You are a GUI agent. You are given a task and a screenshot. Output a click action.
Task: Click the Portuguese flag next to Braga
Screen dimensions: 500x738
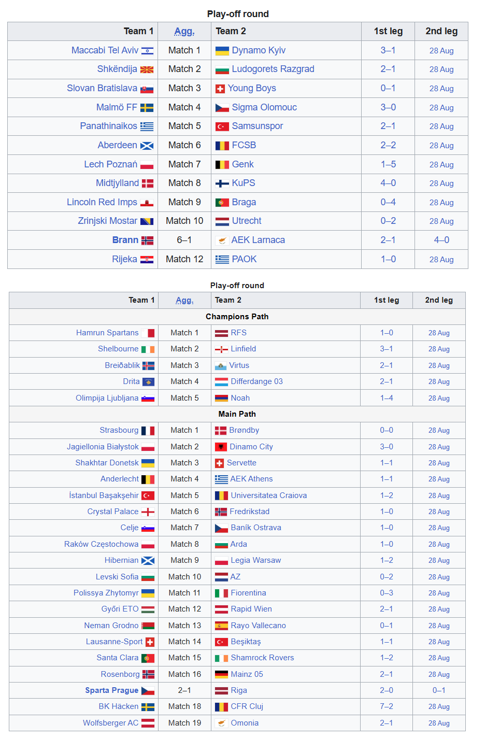point(222,203)
